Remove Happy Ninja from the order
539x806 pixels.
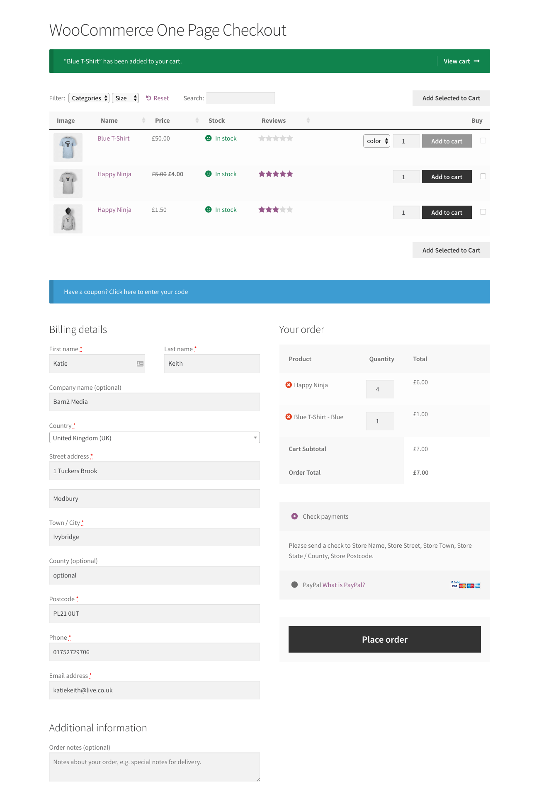pyautogui.click(x=289, y=385)
